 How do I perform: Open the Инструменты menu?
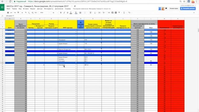pyautogui.click(x=49, y=9)
